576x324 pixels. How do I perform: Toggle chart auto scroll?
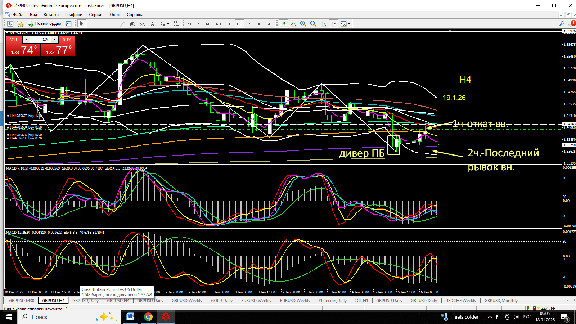tap(323, 24)
